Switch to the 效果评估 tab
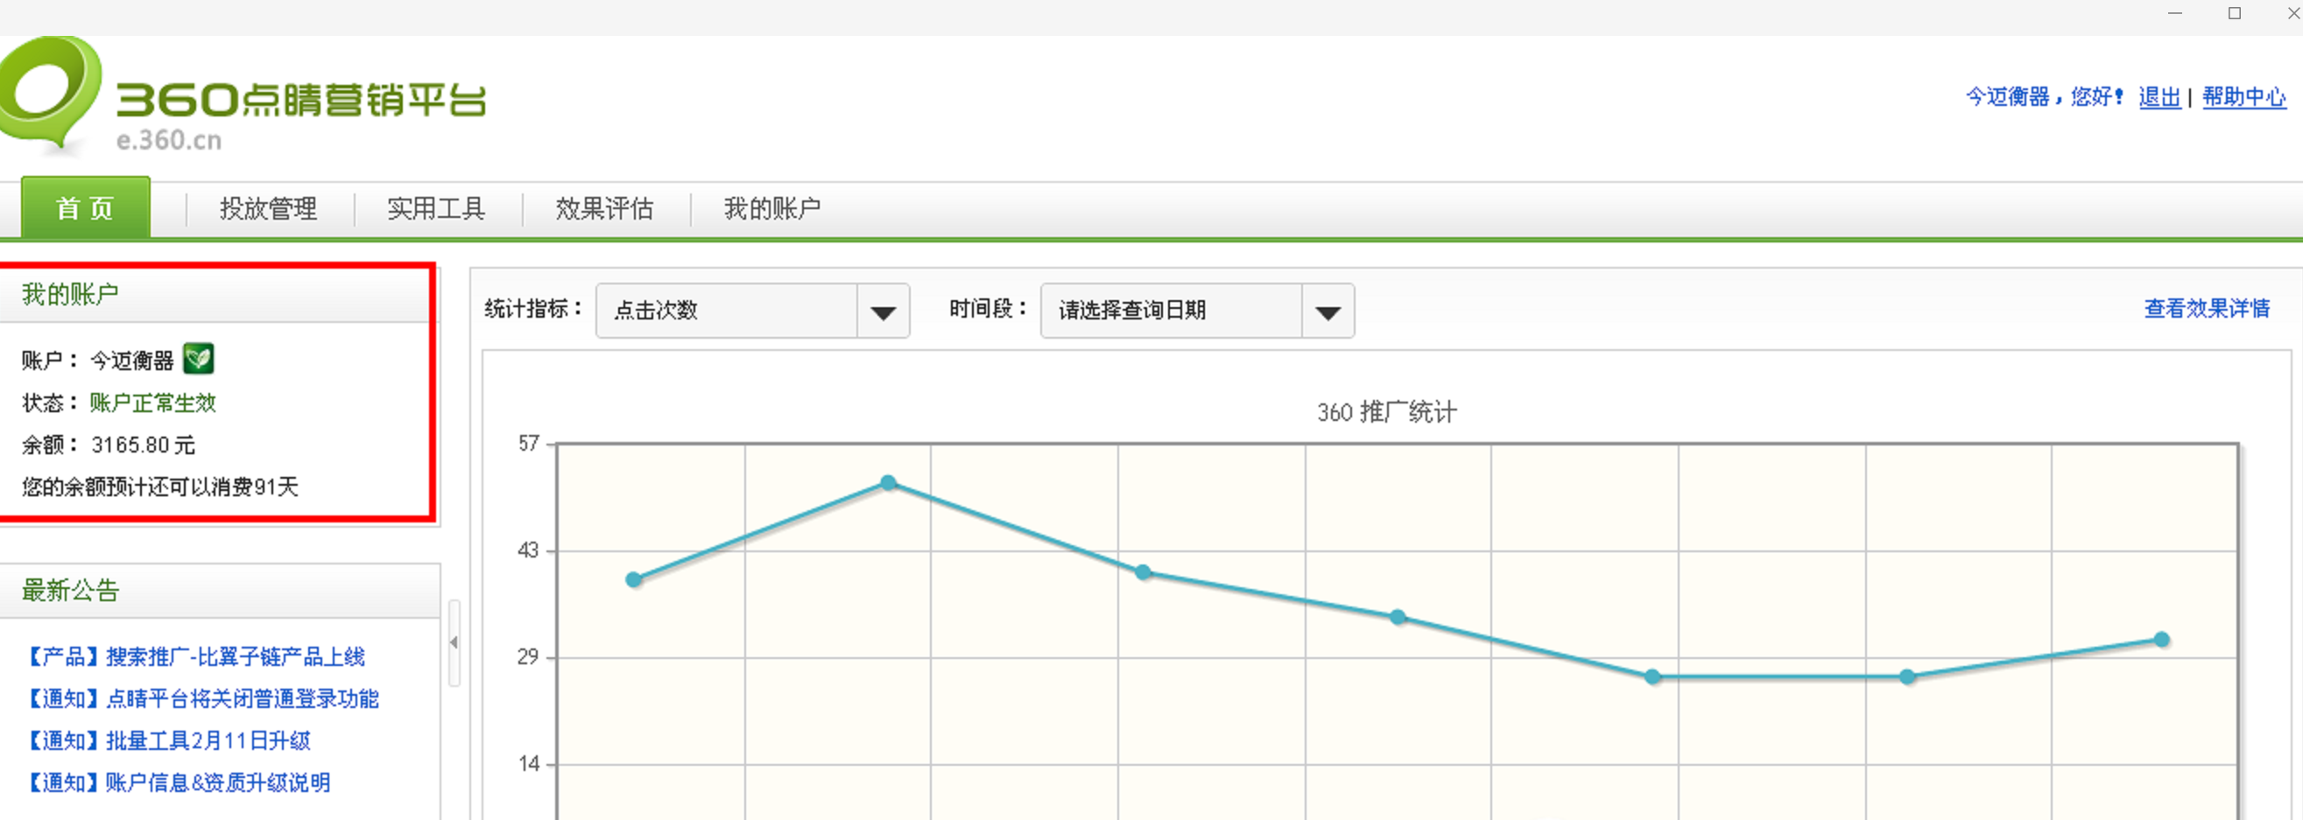This screenshot has width=2303, height=820. coord(604,209)
